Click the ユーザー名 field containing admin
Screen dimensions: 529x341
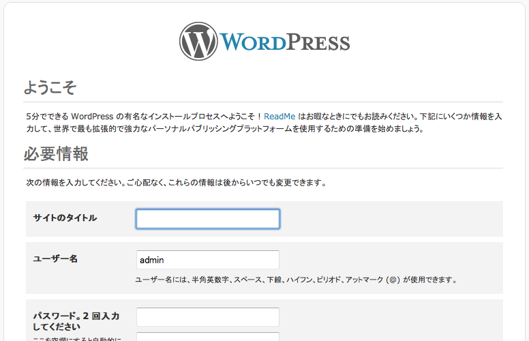[208, 260]
